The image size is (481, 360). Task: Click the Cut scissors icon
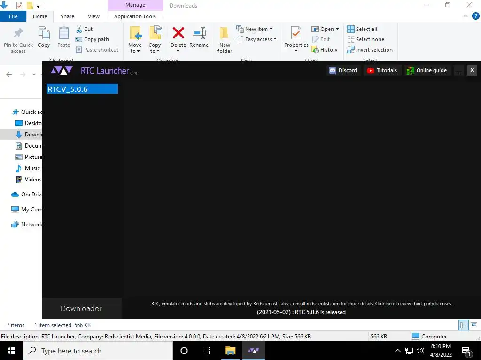[x=79, y=29]
